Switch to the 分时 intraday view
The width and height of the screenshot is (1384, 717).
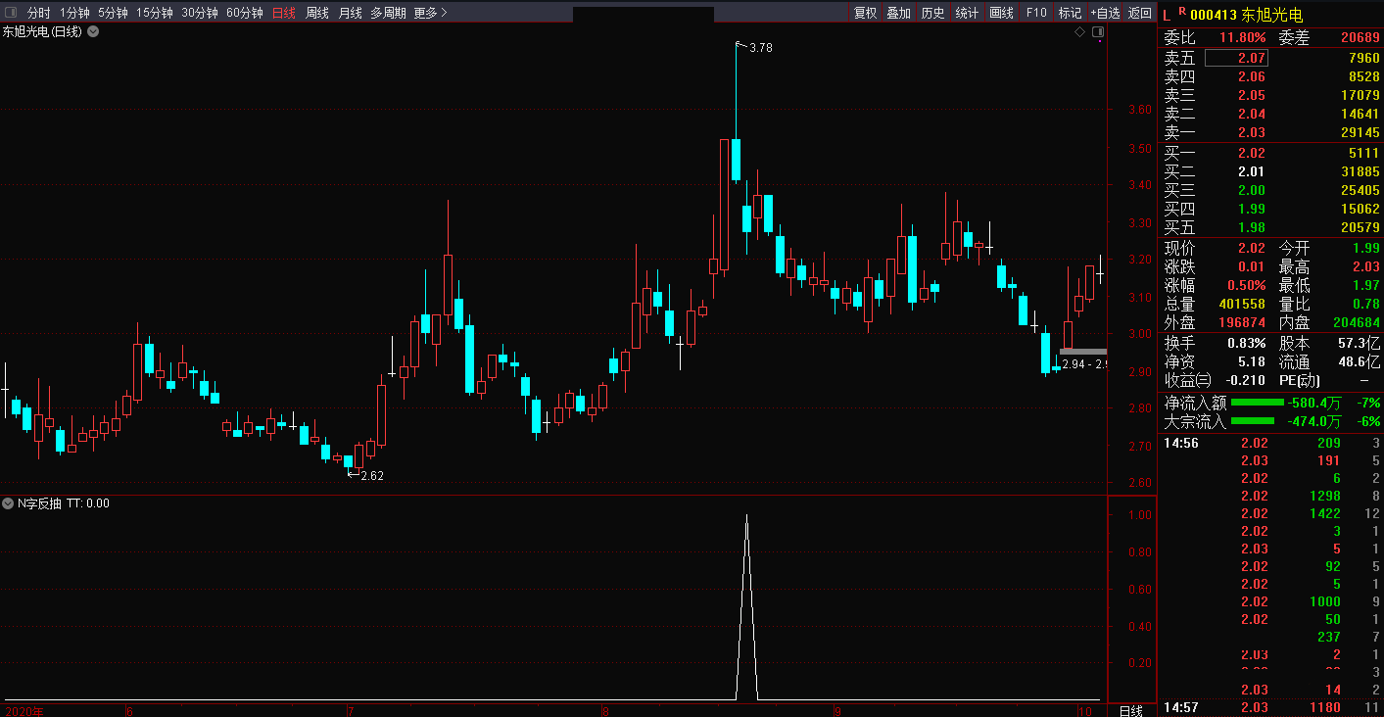[38, 13]
